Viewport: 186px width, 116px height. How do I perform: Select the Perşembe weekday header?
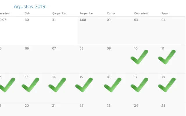pyautogui.click(x=86, y=13)
